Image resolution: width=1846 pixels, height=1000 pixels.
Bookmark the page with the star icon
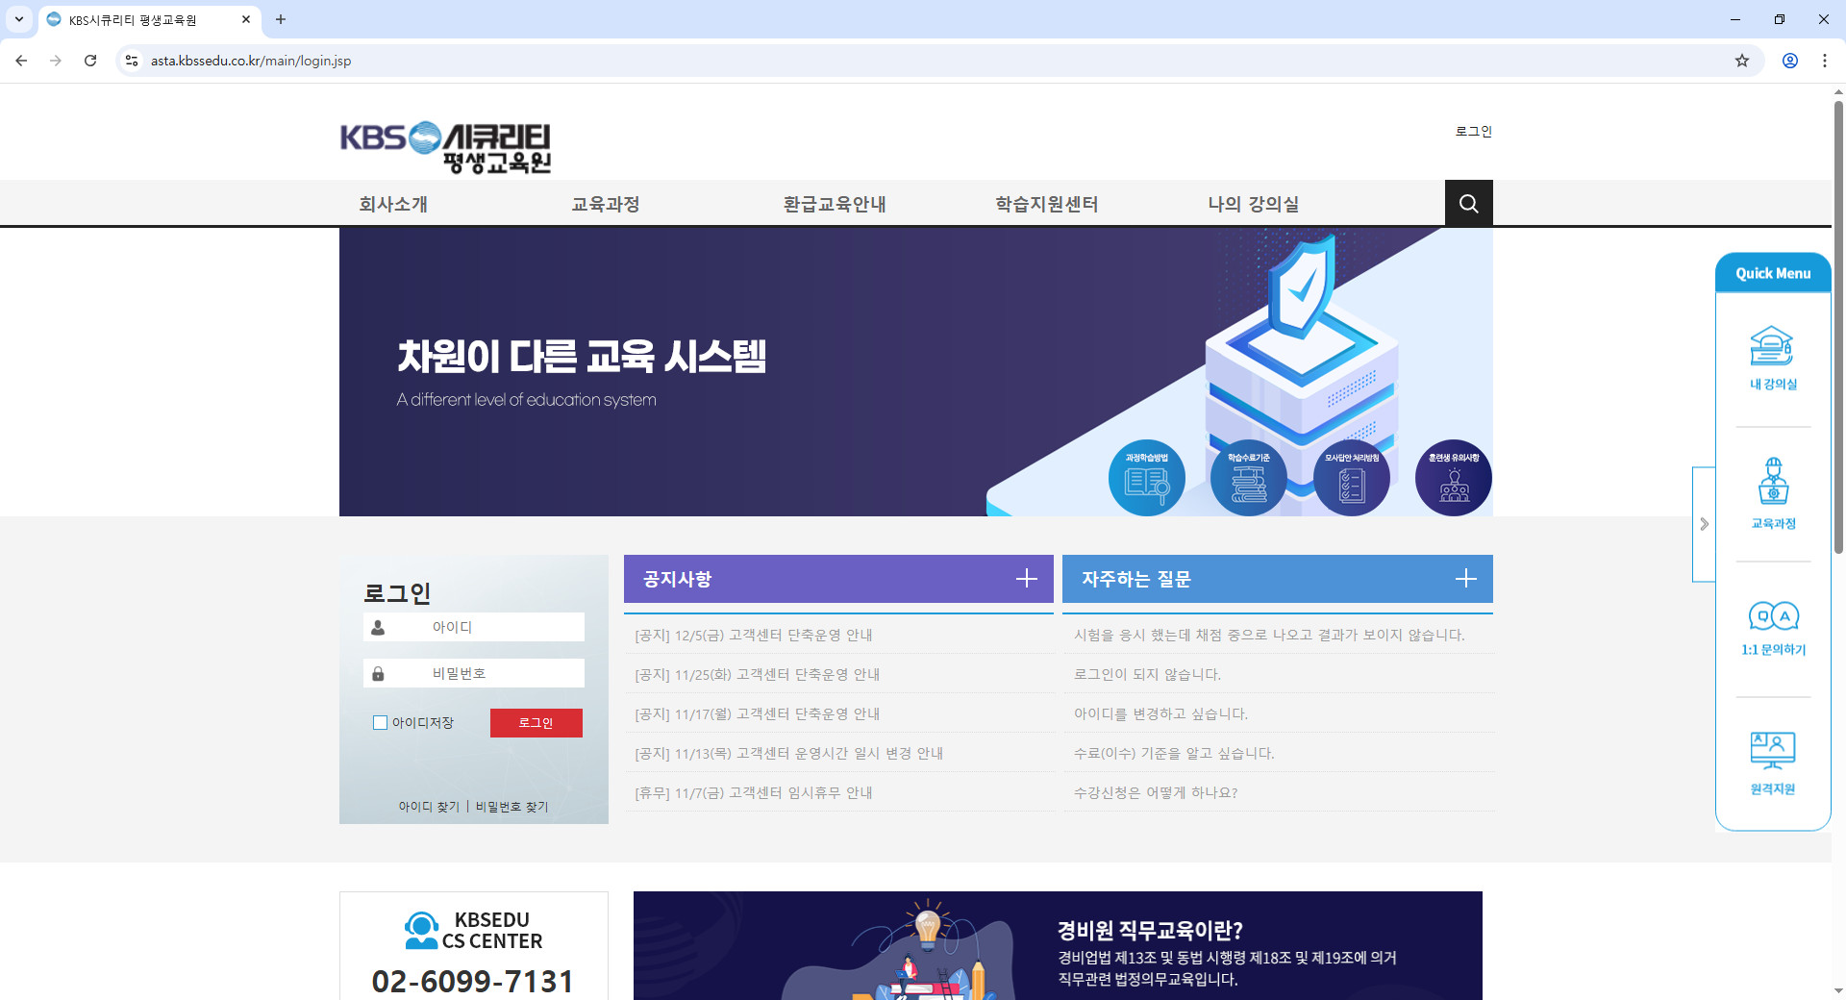click(x=1741, y=60)
